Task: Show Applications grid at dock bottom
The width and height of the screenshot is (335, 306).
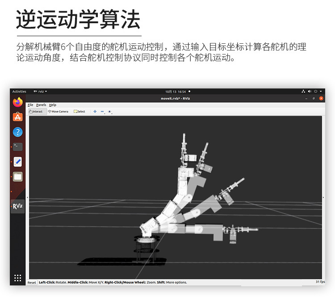Action: pyautogui.click(x=18, y=278)
